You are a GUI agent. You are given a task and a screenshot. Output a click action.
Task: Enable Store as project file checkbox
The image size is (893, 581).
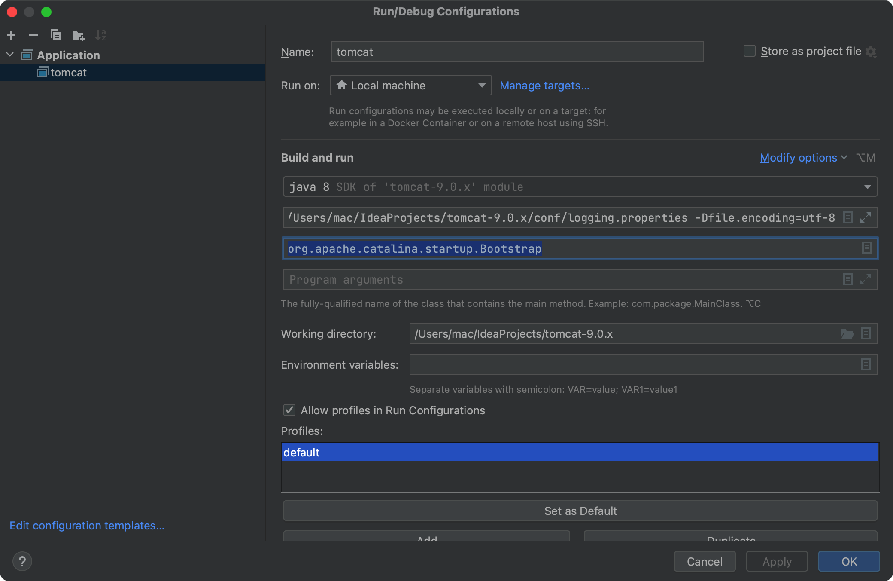pyautogui.click(x=750, y=51)
